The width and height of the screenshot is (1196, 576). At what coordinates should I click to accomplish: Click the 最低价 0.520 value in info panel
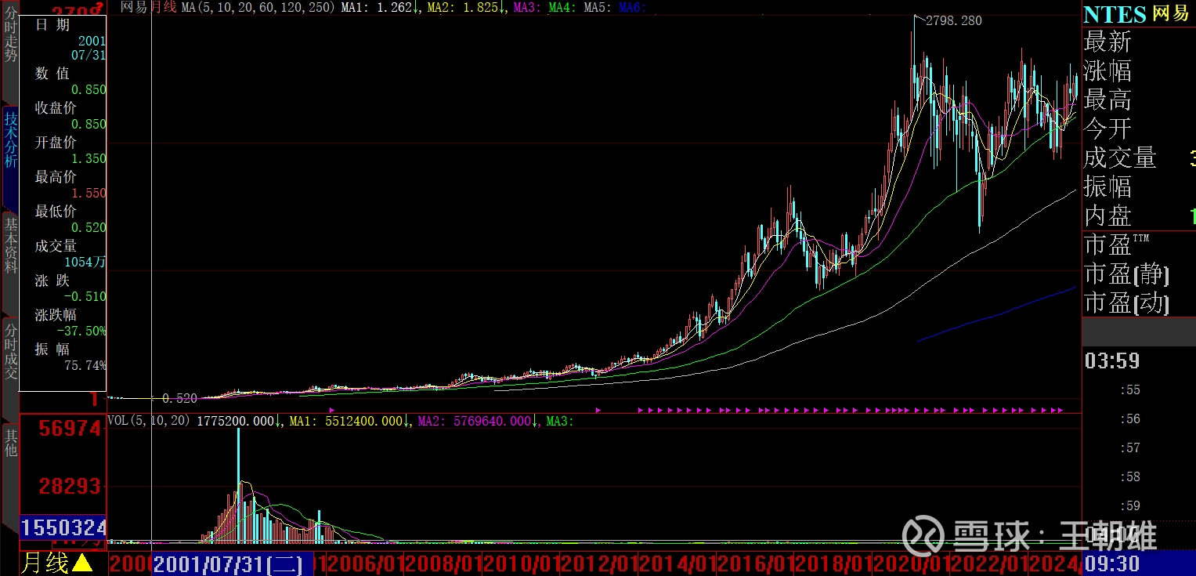click(x=89, y=227)
